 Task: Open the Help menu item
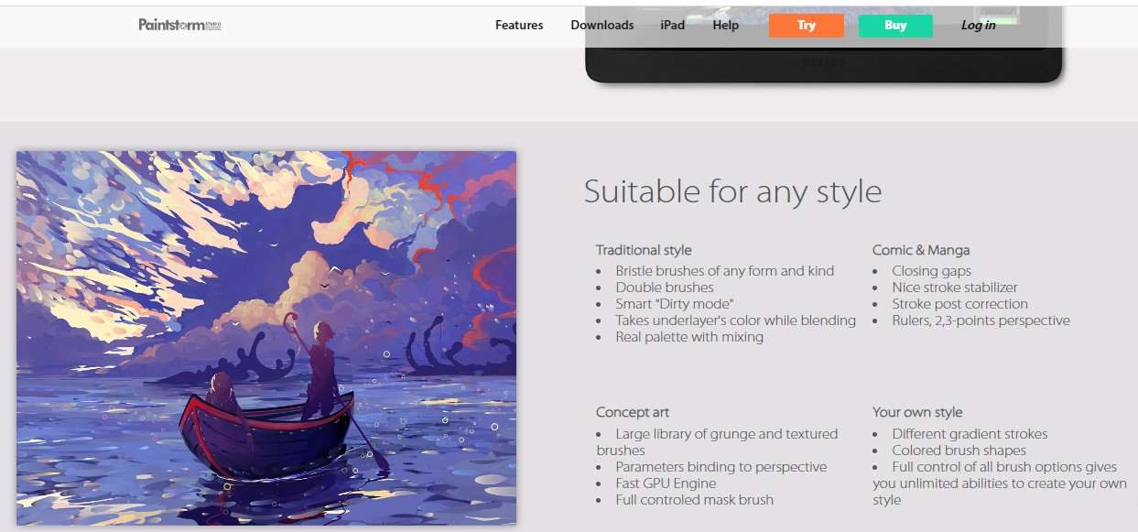(x=726, y=25)
